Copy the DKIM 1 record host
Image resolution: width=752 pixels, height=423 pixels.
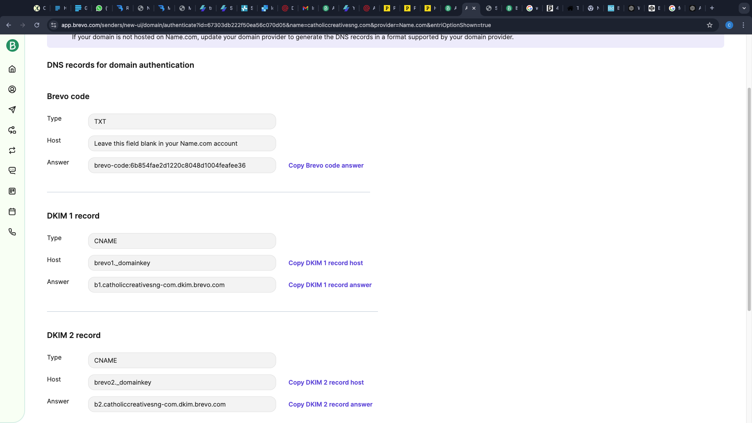(x=325, y=263)
